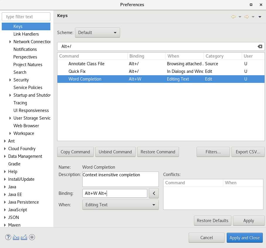
Task: Select the Annotate Class File row
Action: (161, 64)
